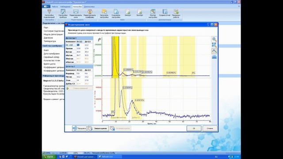The image size is (283, 159).
Task: Click the progress bar in status bar
Action: [75, 153]
